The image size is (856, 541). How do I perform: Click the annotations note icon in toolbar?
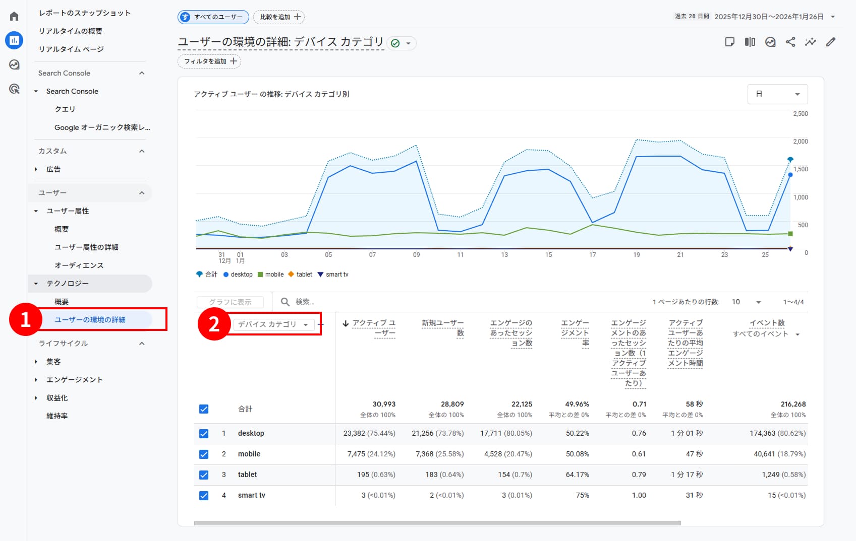(729, 42)
